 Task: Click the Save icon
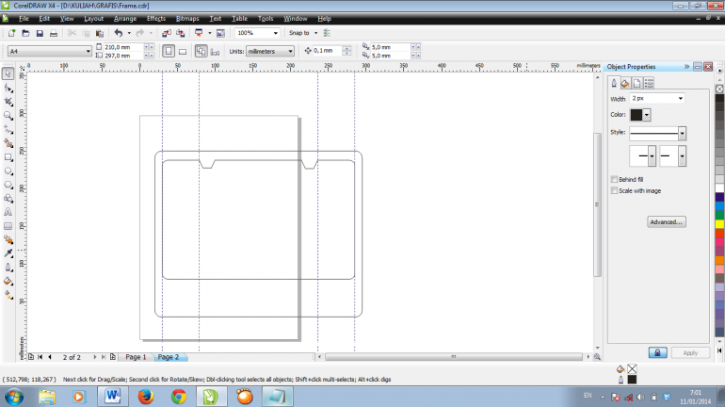pyautogui.click(x=40, y=33)
